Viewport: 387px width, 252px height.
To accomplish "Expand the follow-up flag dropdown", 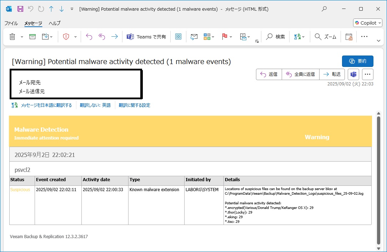I will (231, 37).
